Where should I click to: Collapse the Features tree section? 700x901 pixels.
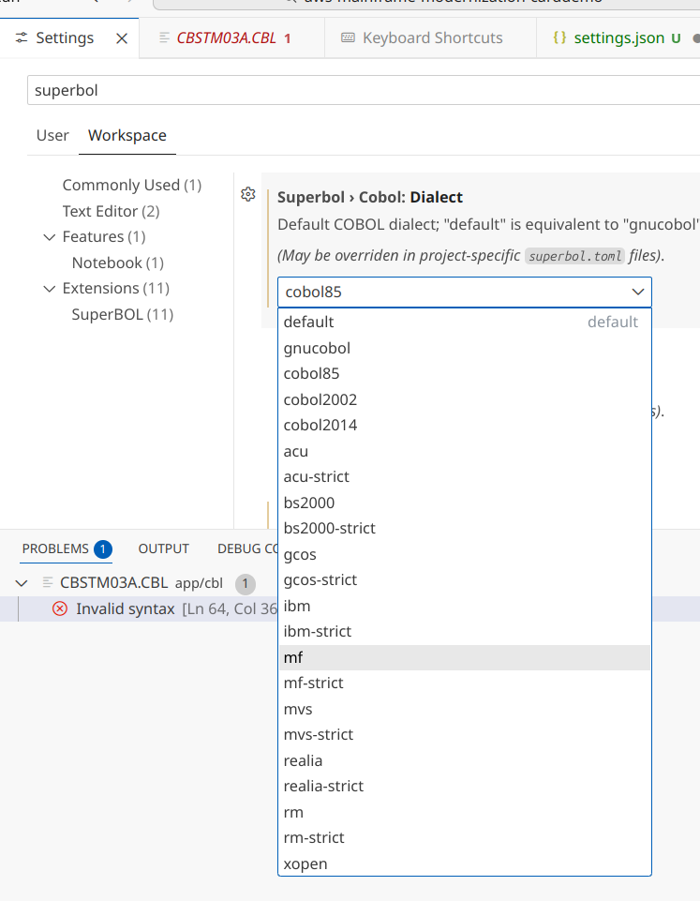click(x=50, y=237)
